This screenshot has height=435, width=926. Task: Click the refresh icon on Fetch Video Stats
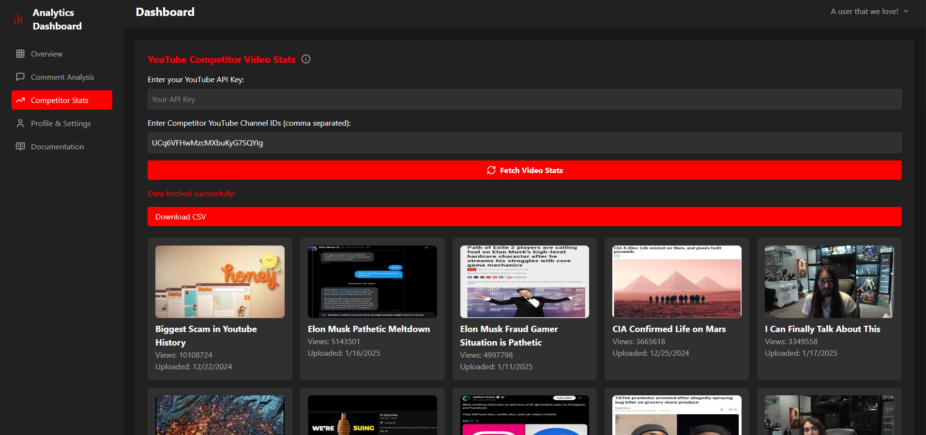point(491,170)
